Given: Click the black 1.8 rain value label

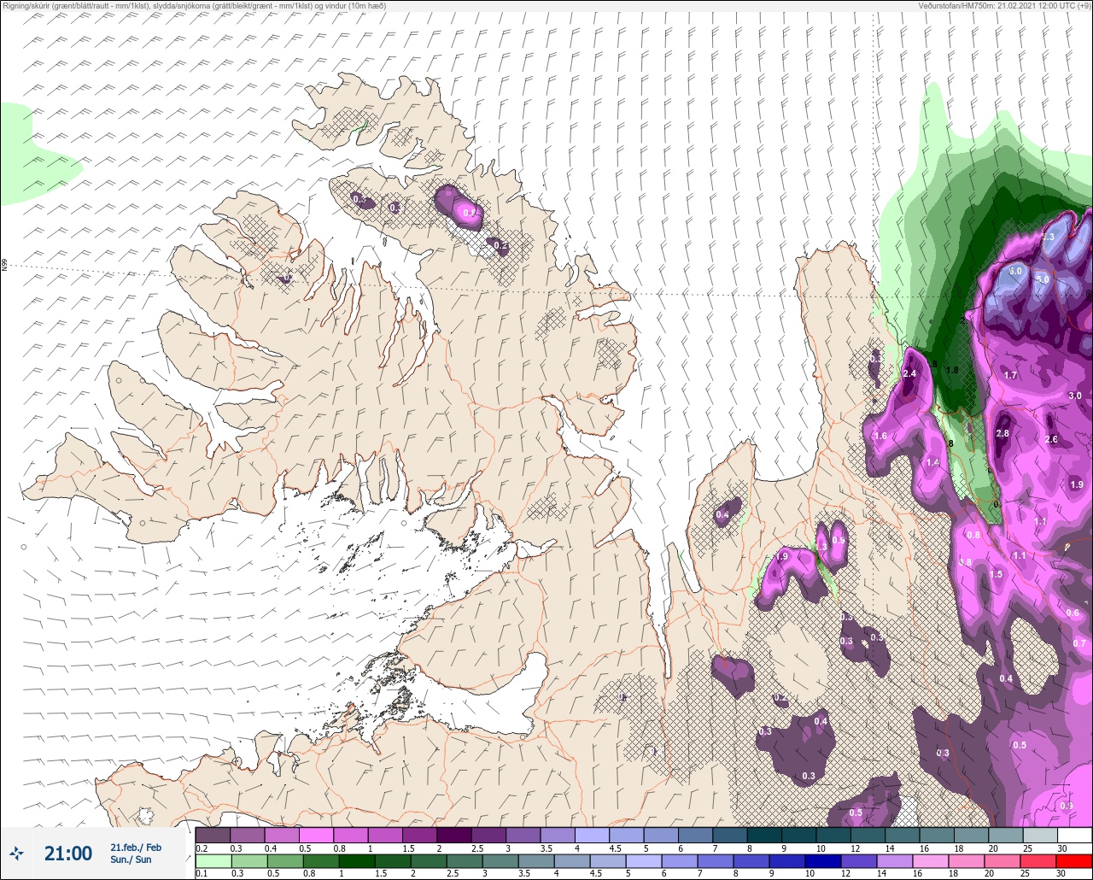Looking at the screenshot, I should pyautogui.click(x=953, y=370).
